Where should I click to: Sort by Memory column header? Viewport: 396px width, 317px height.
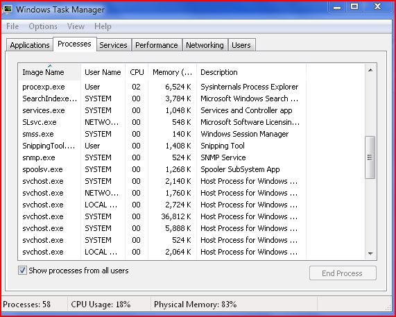[172, 72]
